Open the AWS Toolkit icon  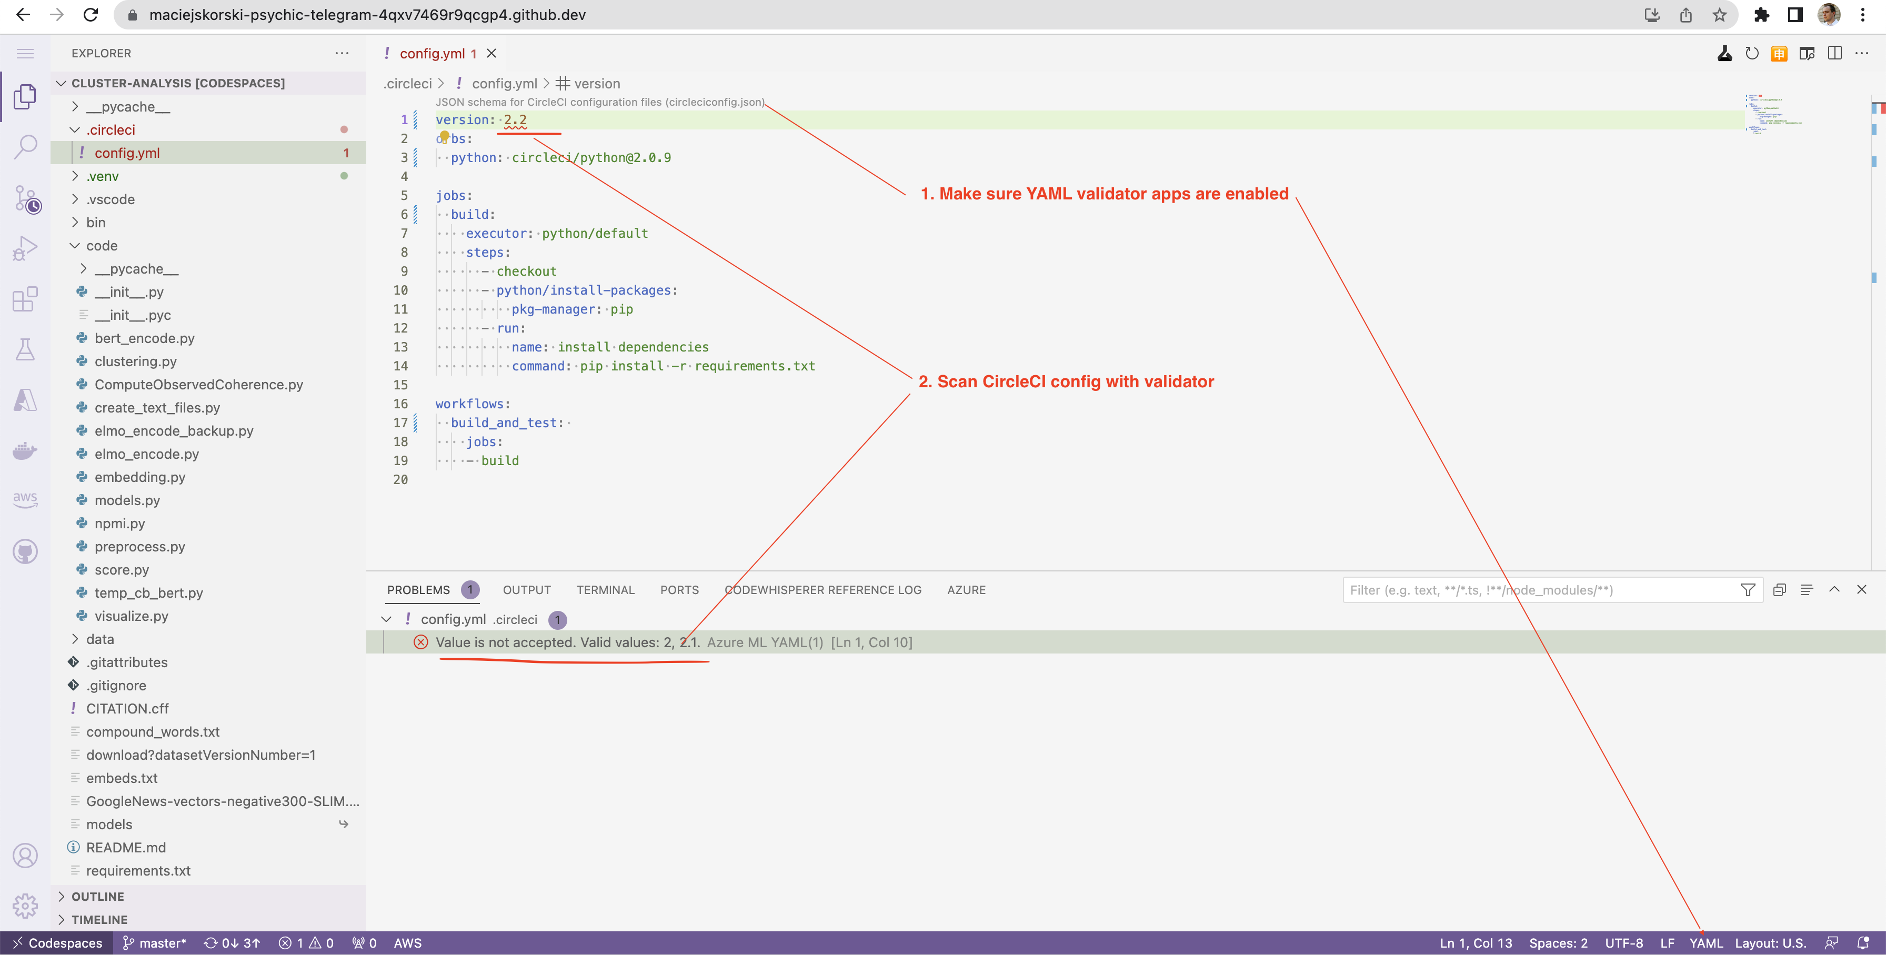[x=25, y=500]
